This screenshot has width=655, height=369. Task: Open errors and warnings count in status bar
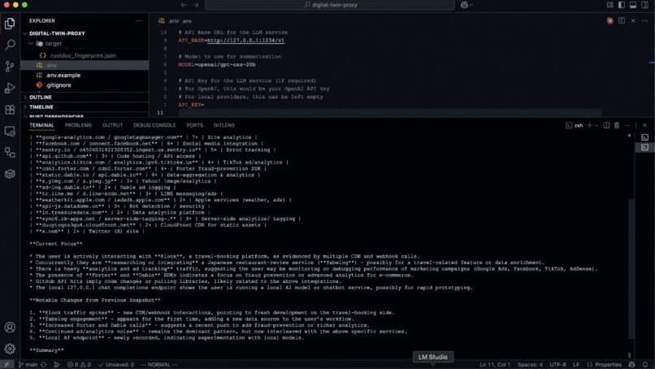click(79, 364)
